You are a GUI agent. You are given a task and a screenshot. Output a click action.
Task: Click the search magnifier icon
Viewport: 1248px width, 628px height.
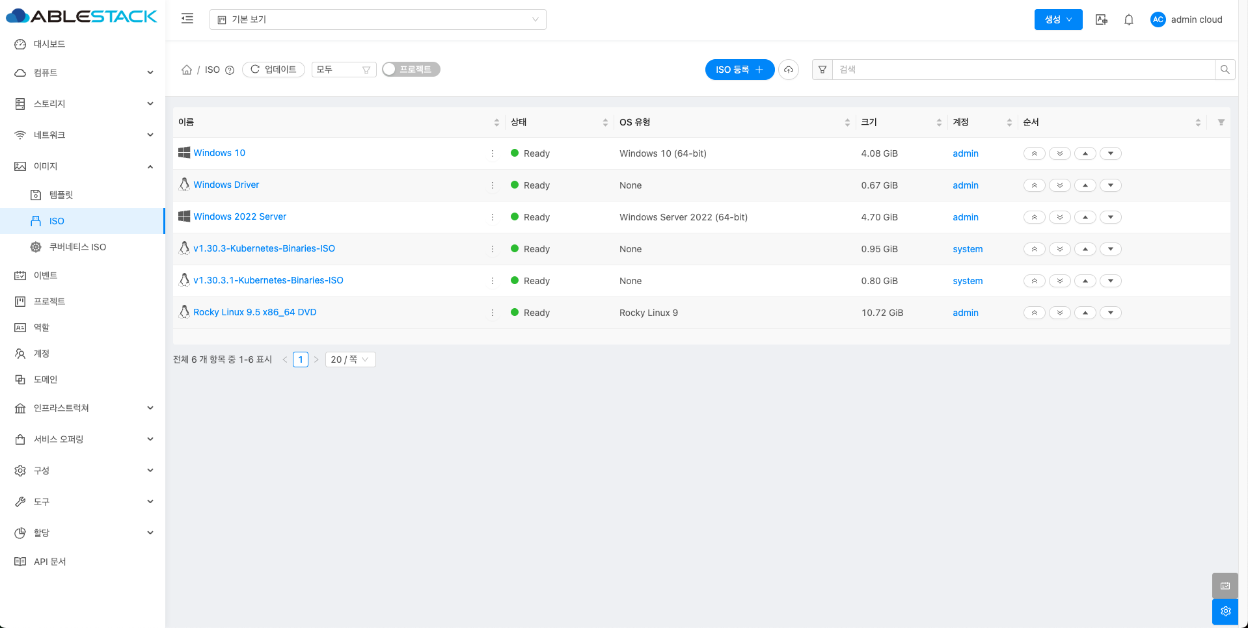[x=1225, y=70]
